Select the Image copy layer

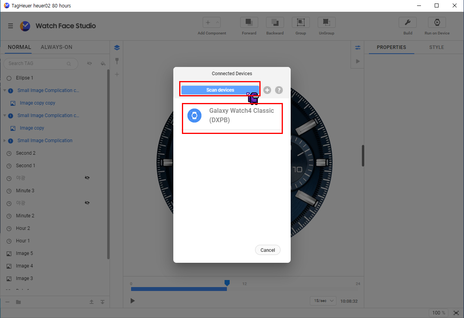pos(32,128)
